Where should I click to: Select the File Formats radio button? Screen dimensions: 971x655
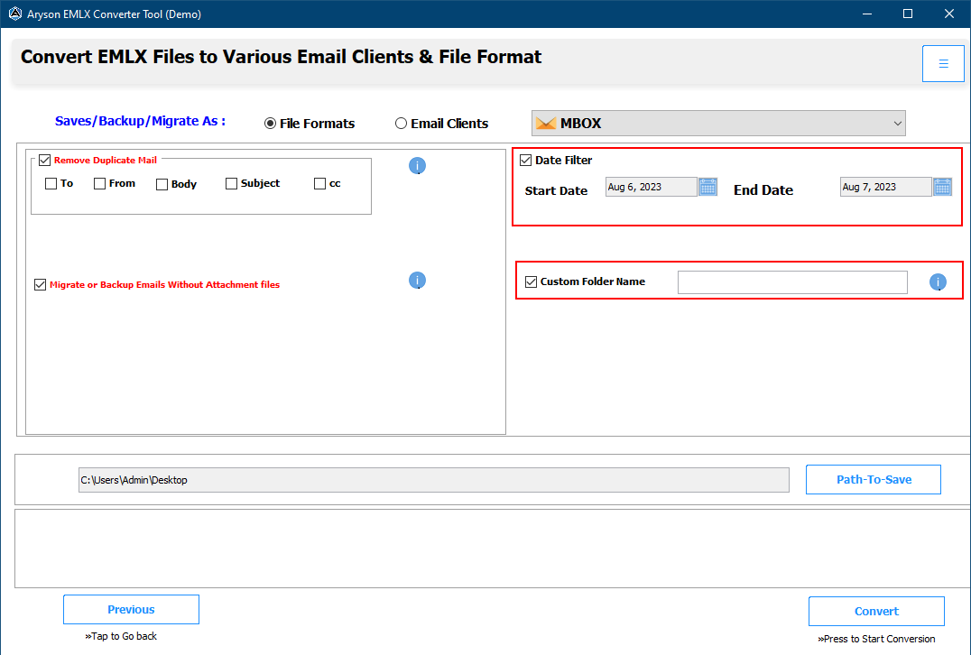point(270,124)
